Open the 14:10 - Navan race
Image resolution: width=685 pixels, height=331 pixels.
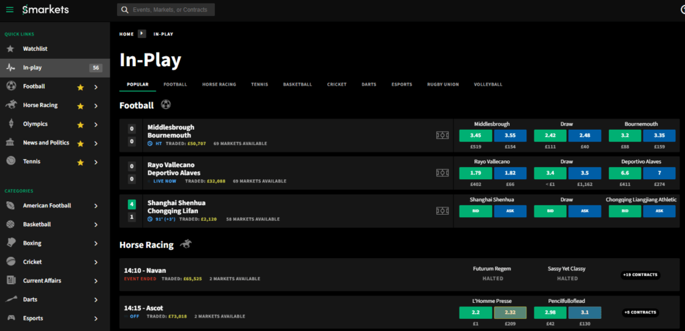point(145,270)
